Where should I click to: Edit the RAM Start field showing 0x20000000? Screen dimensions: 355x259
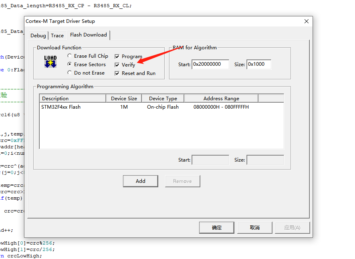click(210, 64)
